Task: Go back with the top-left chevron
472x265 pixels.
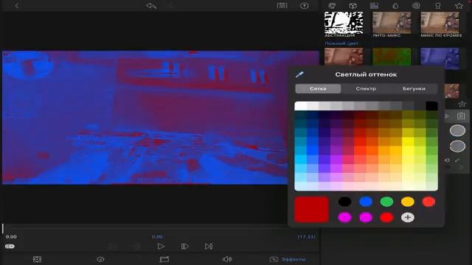Action: 17,6
